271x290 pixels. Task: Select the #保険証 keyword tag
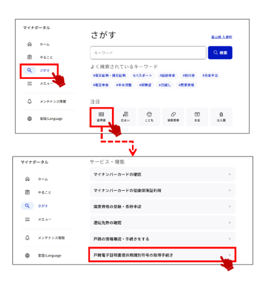[x=145, y=85]
